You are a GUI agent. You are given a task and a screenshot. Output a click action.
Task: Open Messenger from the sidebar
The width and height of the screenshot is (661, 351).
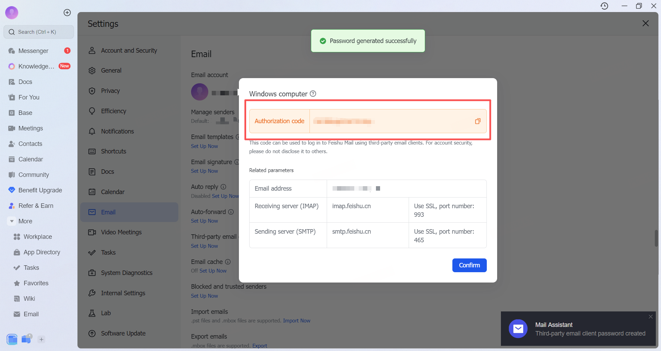coord(33,51)
